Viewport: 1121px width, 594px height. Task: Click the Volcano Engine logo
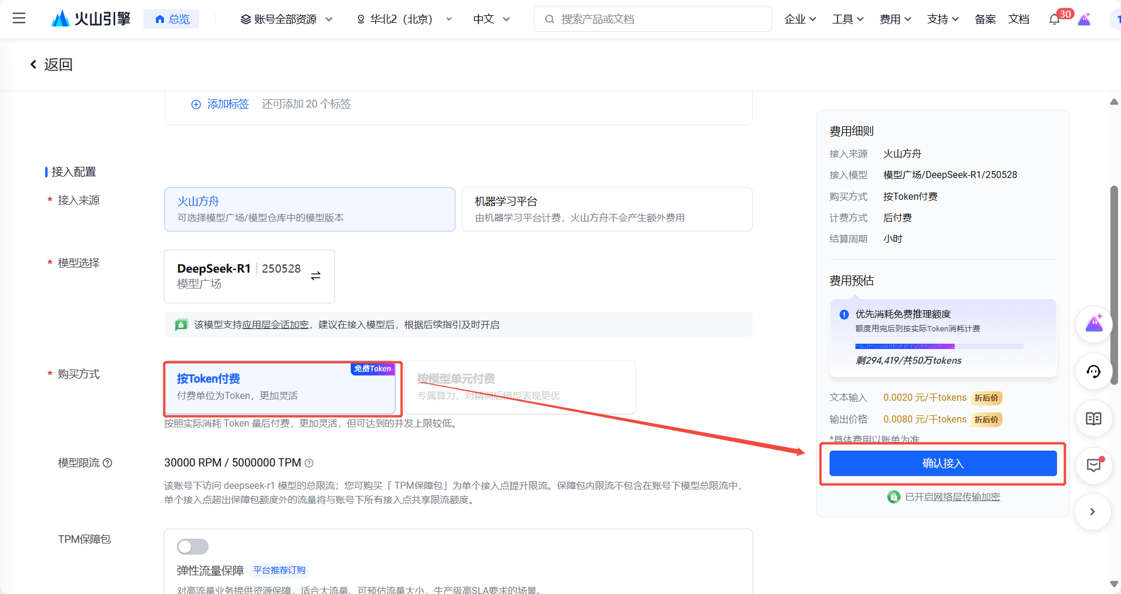point(91,19)
